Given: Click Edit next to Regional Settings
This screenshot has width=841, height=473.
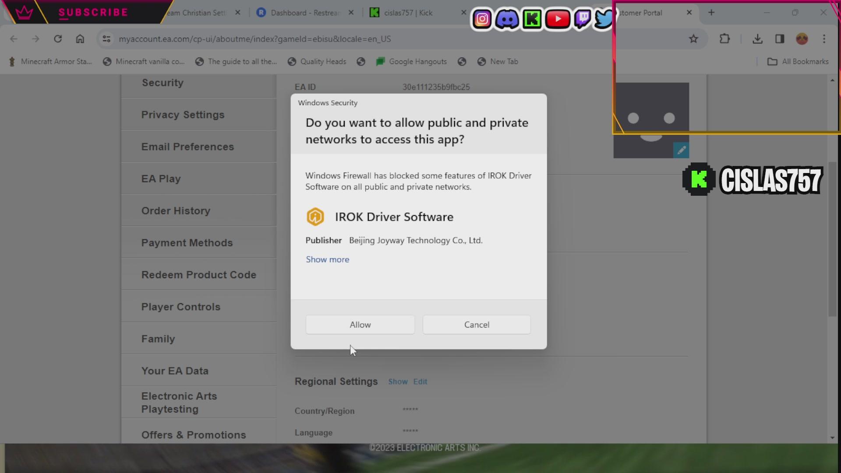Looking at the screenshot, I should [x=420, y=381].
